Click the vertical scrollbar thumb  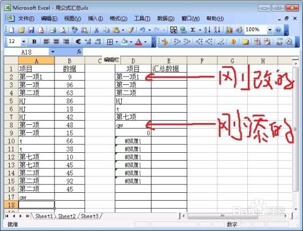point(296,130)
